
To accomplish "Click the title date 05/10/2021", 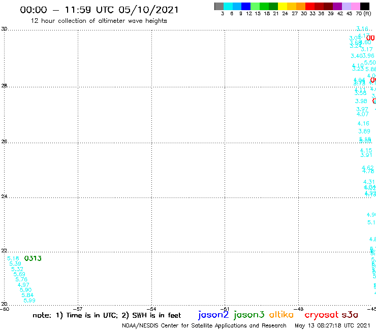I will (x=149, y=10).
